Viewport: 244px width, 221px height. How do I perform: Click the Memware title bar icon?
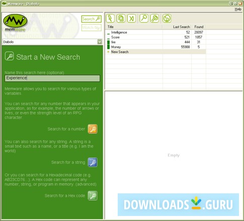[4, 4]
